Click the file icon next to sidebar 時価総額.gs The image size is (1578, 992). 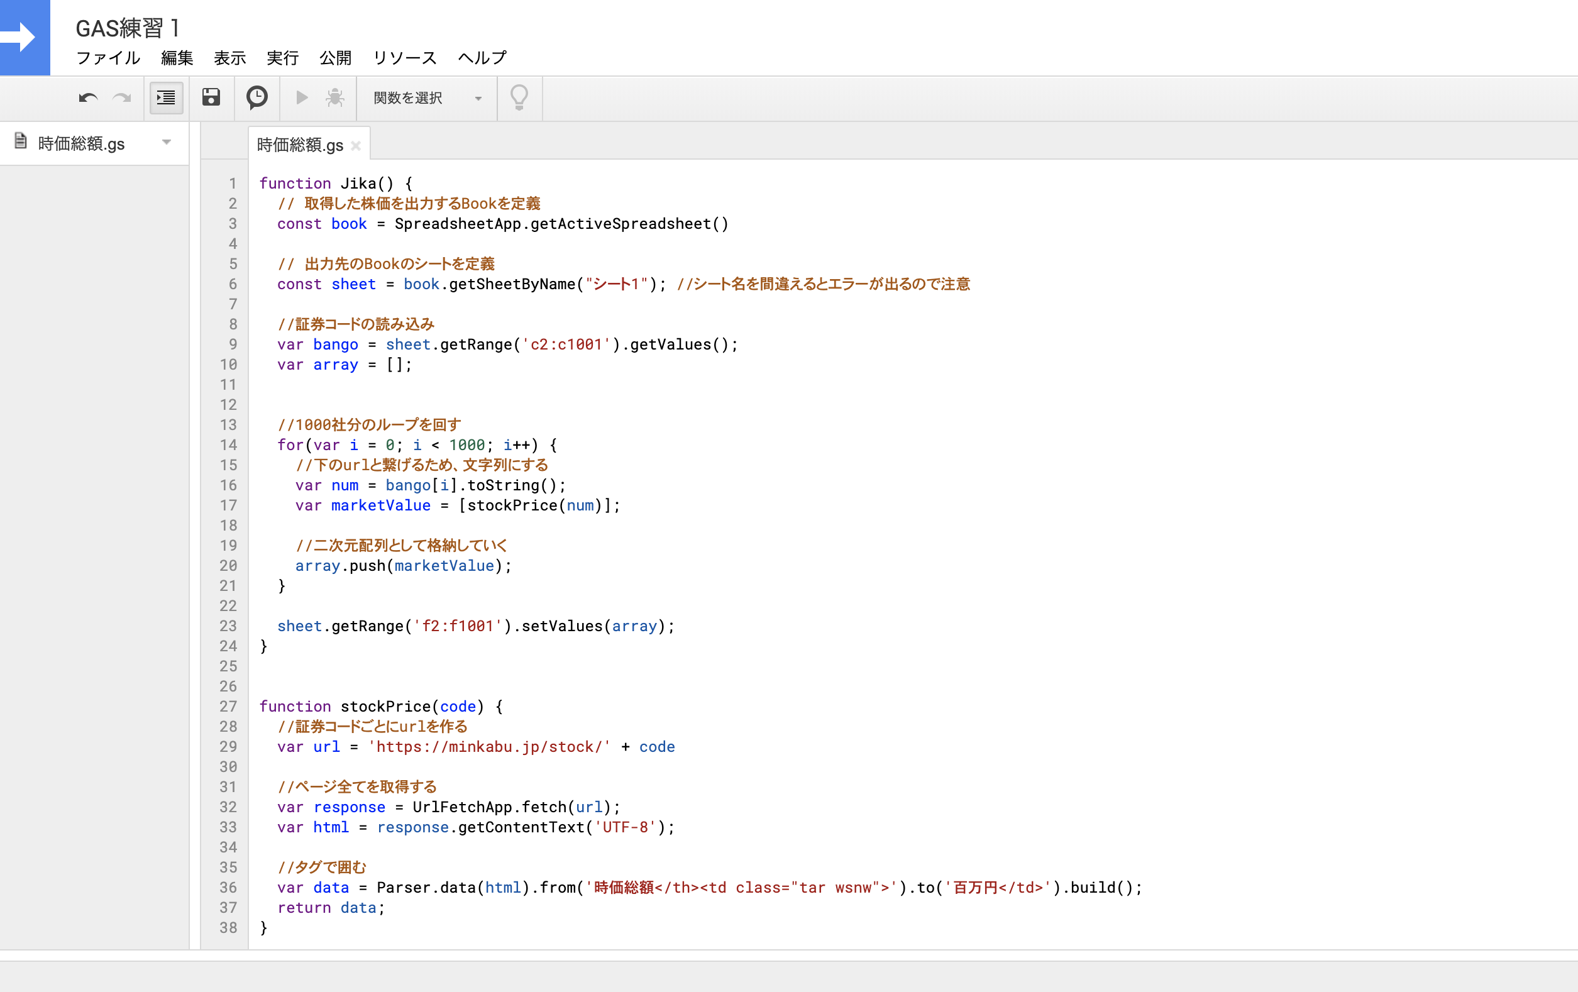[20, 141]
